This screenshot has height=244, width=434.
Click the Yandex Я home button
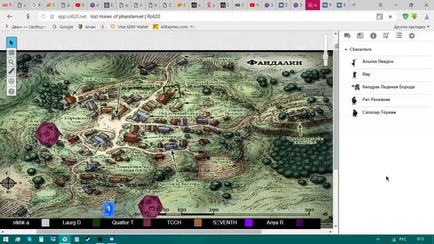28,16
